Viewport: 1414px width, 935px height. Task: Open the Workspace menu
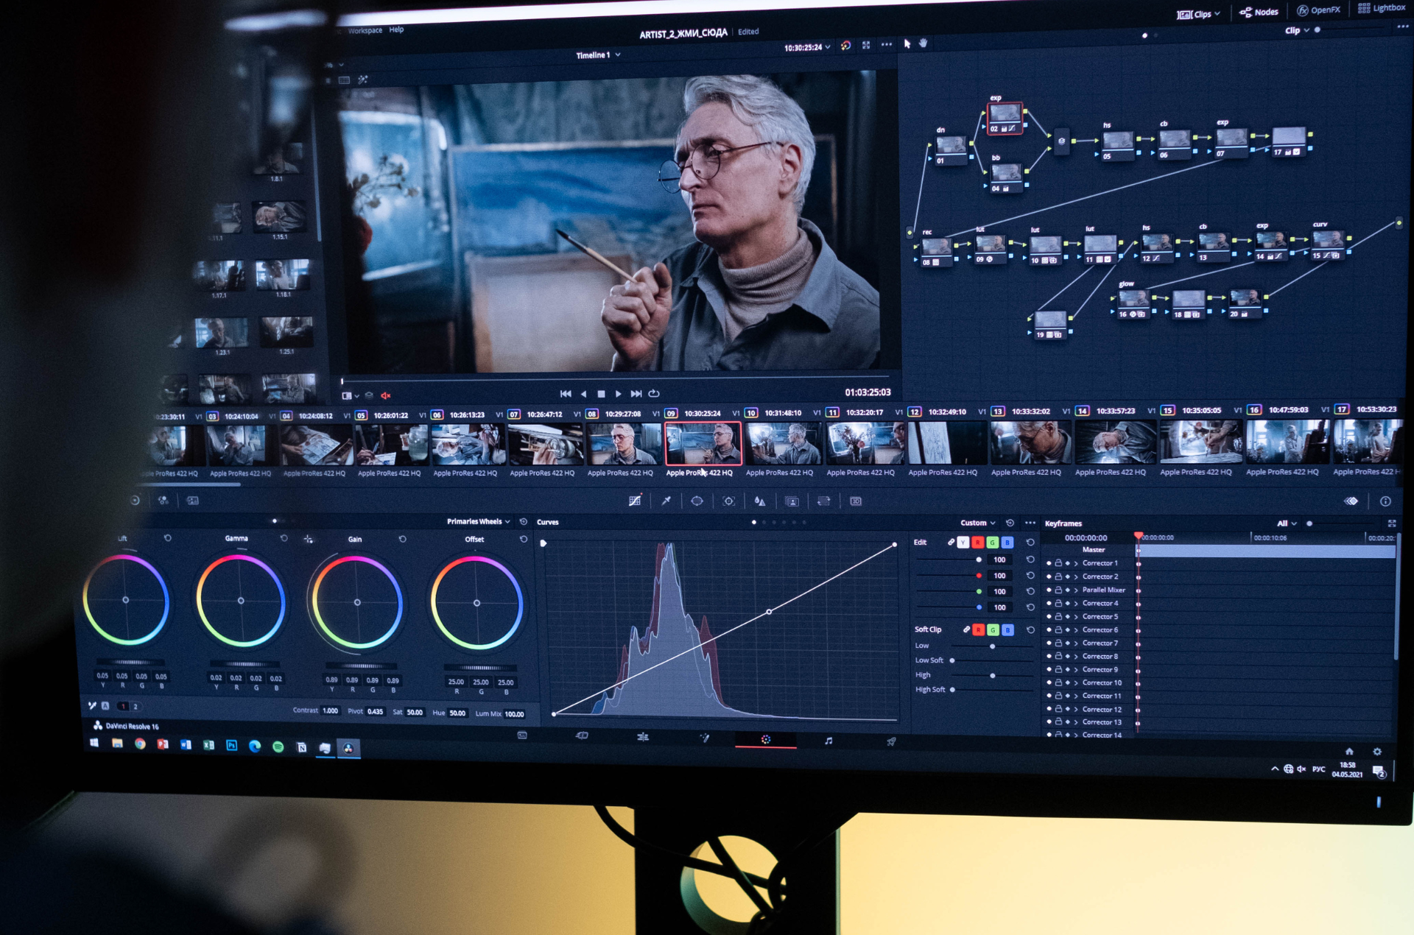coord(365,30)
